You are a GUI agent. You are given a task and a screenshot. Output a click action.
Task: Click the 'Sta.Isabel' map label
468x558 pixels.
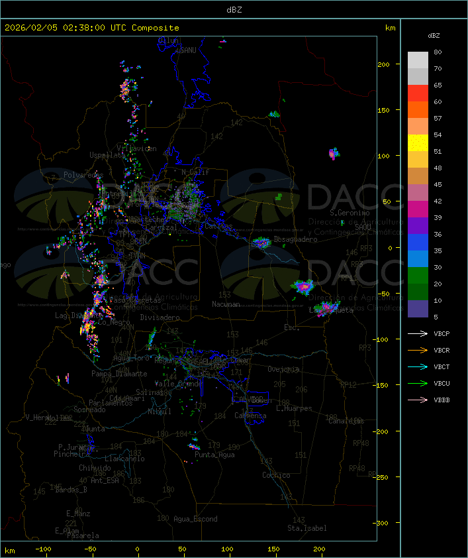[x=307, y=528]
